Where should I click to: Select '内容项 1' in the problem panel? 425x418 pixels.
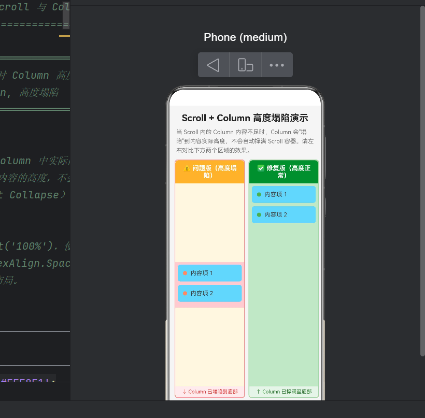click(x=210, y=273)
